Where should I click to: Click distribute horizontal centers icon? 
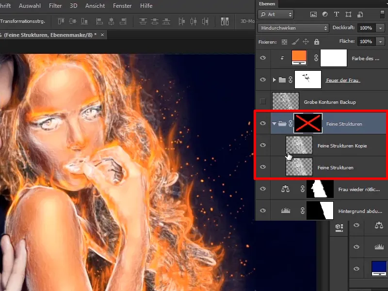(194, 21)
